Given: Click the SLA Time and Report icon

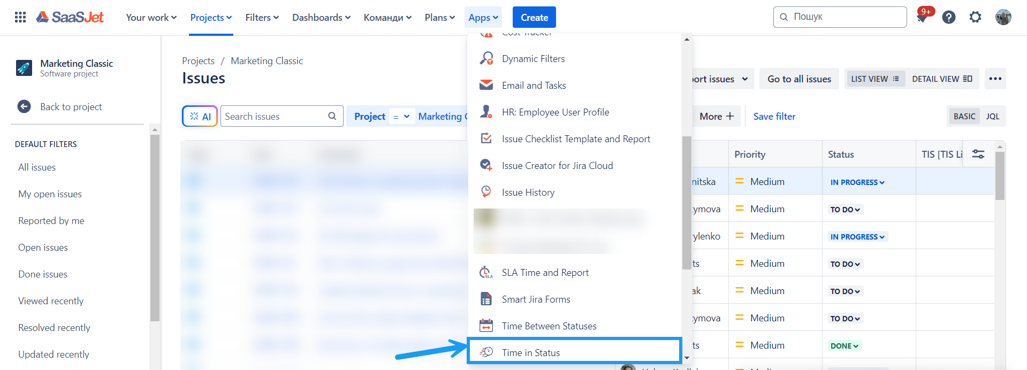Looking at the screenshot, I should [486, 272].
